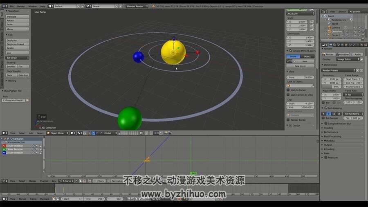368x207 pixels.
Task: Select the Constraints properties tab icon
Action: 350,45
